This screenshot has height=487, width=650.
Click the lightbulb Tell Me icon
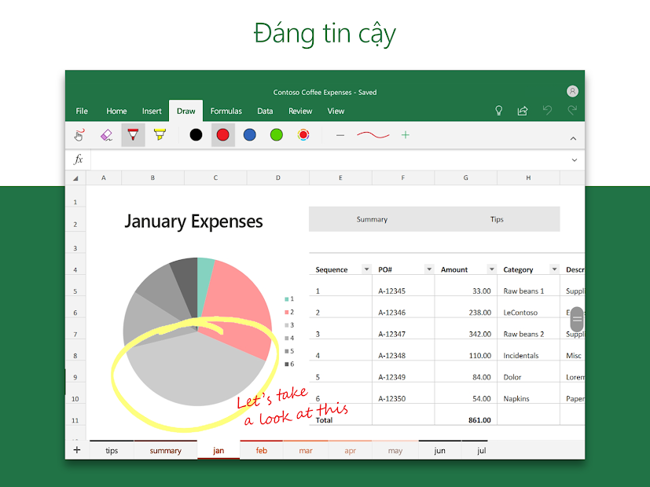pos(498,111)
